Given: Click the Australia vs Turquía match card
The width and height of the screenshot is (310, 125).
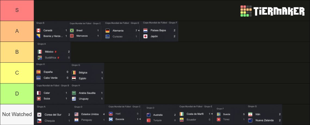Looking at the screenshot, I should (160, 114).
